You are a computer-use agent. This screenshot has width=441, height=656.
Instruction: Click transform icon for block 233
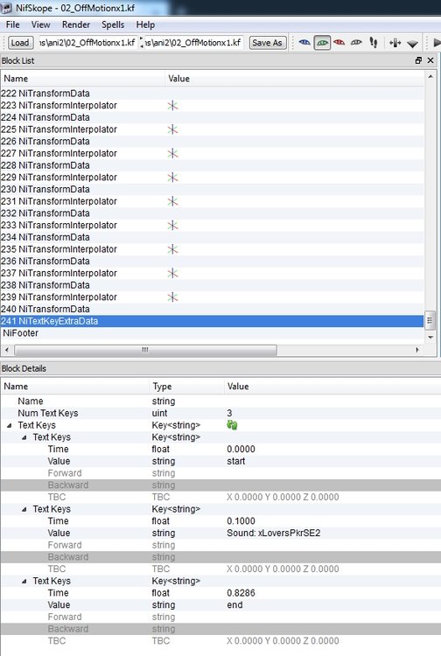[x=172, y=226]
